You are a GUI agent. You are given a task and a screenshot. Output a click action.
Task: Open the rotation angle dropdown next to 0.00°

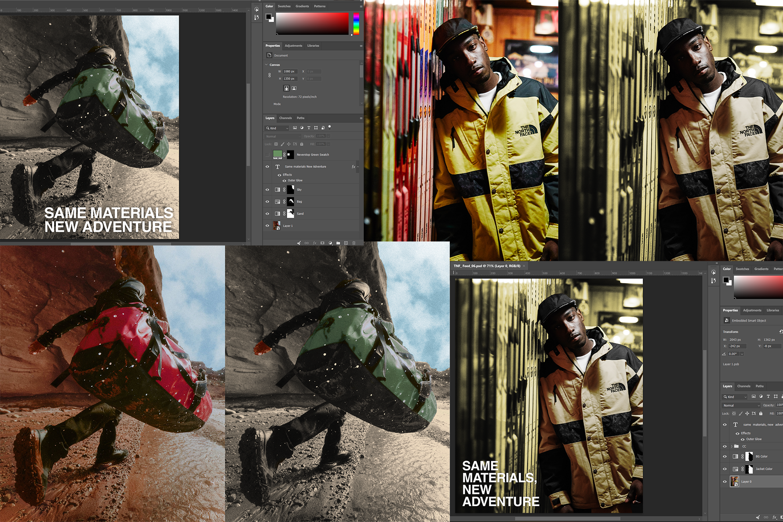click(x=742, y=354)
